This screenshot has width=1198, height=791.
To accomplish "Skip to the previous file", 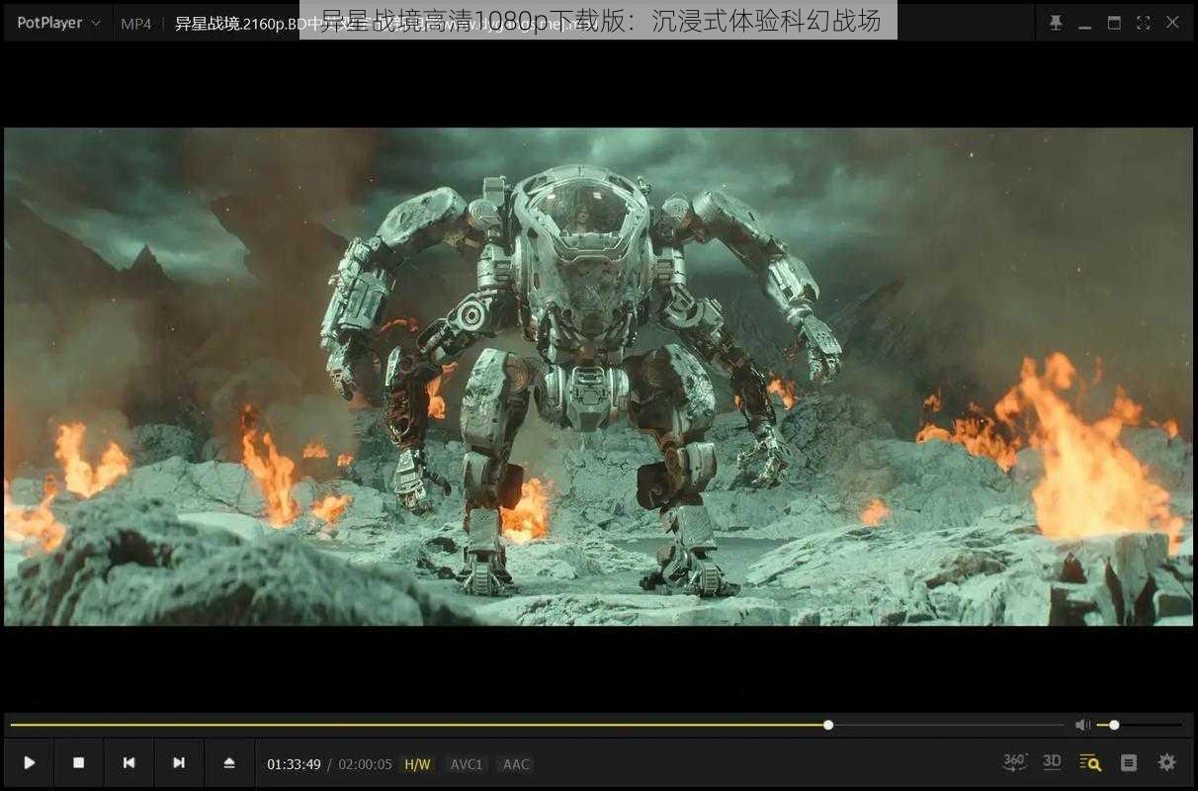I will (x=128, y=762).
